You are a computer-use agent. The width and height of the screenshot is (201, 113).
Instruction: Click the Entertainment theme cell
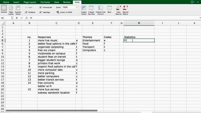click(93, 40)
